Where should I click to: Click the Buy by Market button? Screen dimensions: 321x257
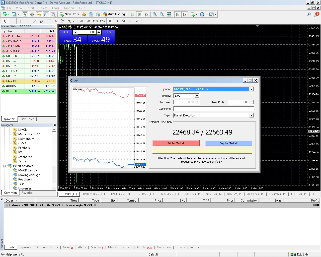point(229,143)
